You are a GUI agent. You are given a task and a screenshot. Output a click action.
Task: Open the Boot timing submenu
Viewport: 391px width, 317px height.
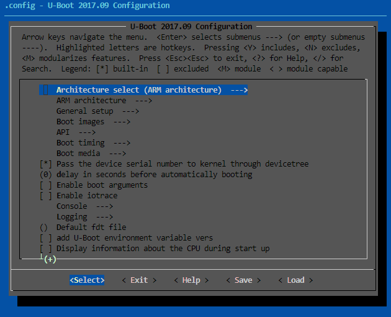(93, 142)
